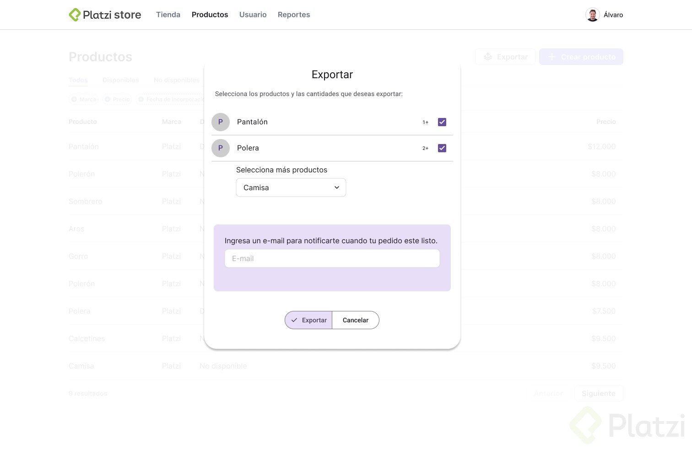Click the Marca column header in the table

pyautogui.click(x=172, y=122)
